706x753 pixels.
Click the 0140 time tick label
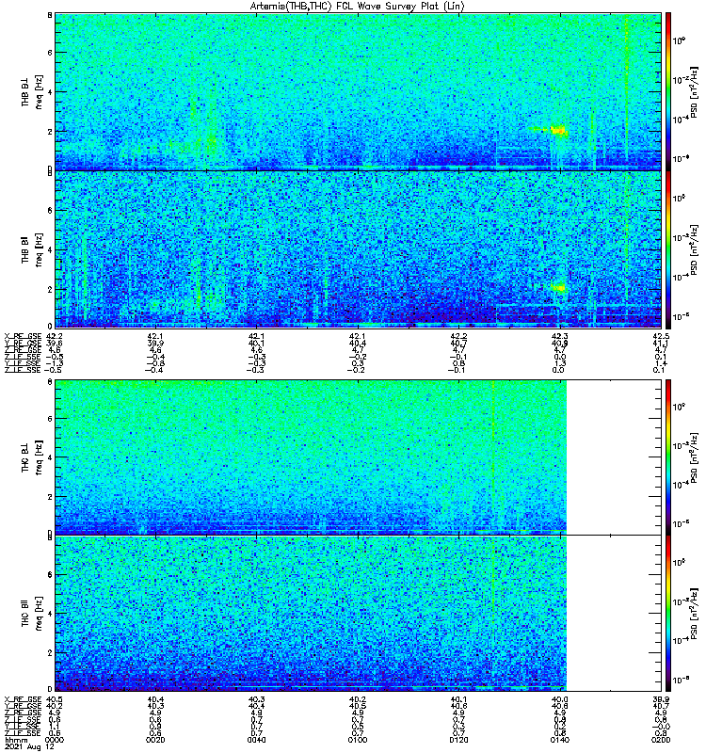coord(559,740)
